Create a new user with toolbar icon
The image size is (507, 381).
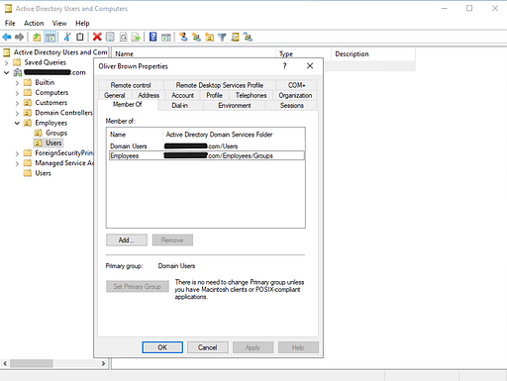183,37
